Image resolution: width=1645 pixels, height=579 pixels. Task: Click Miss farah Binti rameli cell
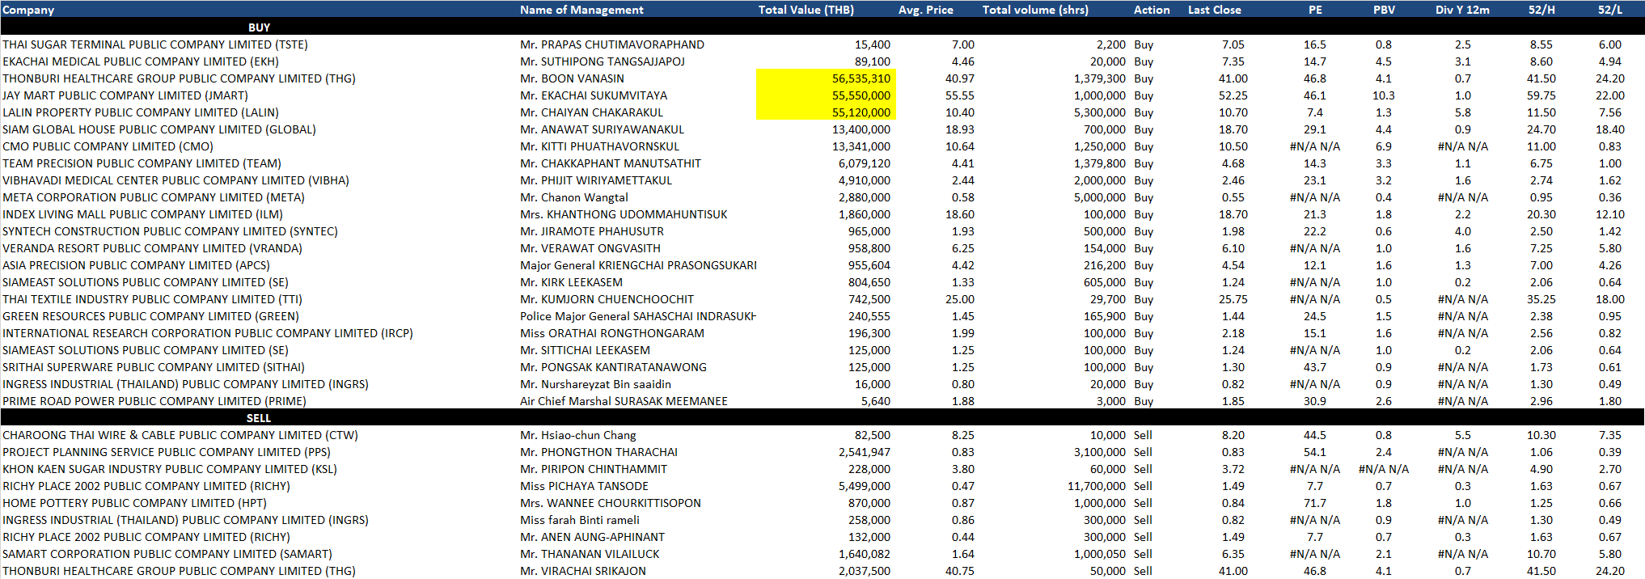[x=579, y=520]
